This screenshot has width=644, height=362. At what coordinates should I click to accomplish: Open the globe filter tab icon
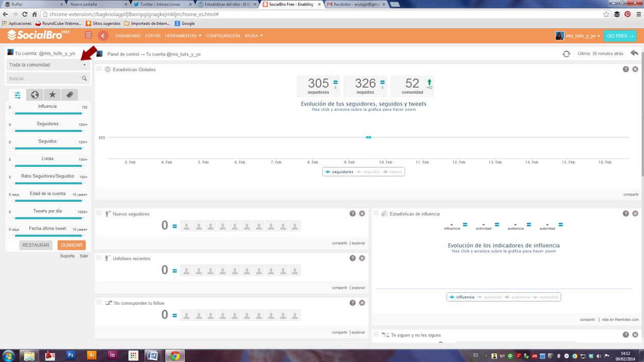(34, 95)
